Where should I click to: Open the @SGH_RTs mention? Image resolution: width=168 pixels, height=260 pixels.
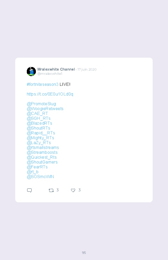(38, 119)
